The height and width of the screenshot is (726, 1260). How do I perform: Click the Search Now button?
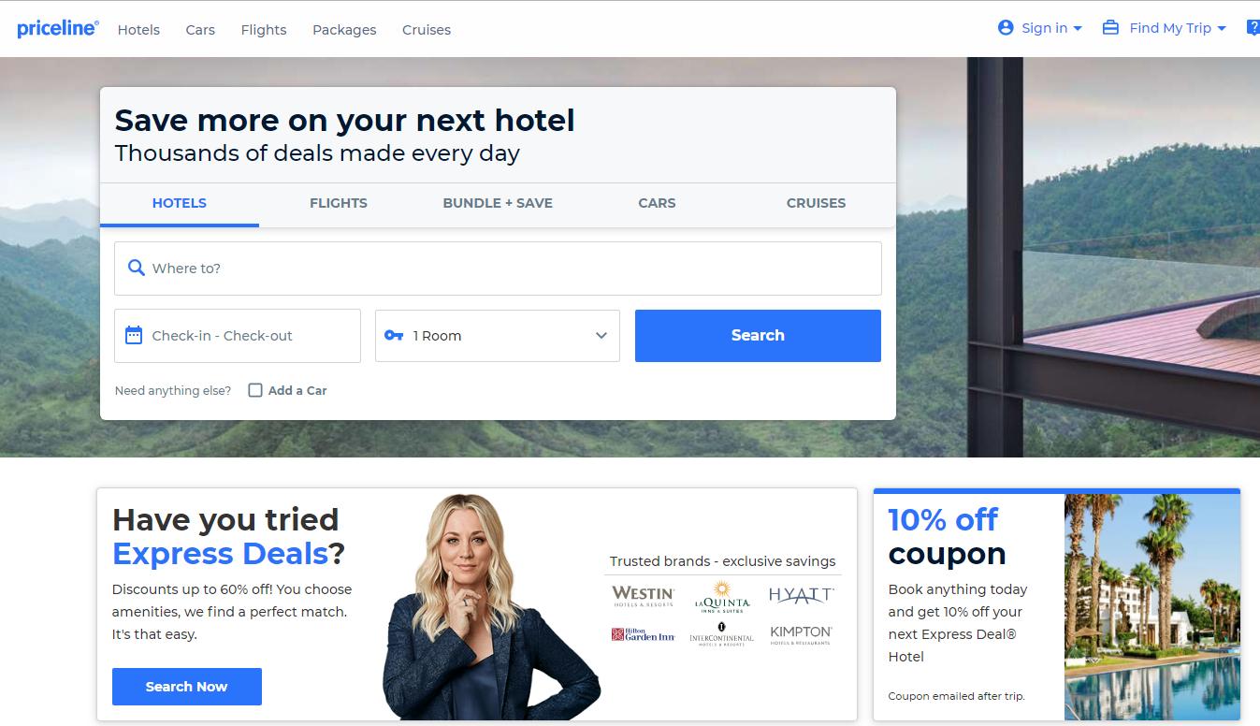[x=187, y=687]
